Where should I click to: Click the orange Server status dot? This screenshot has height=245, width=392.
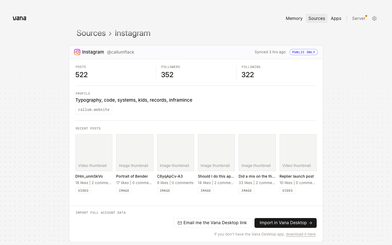point(366,16)
